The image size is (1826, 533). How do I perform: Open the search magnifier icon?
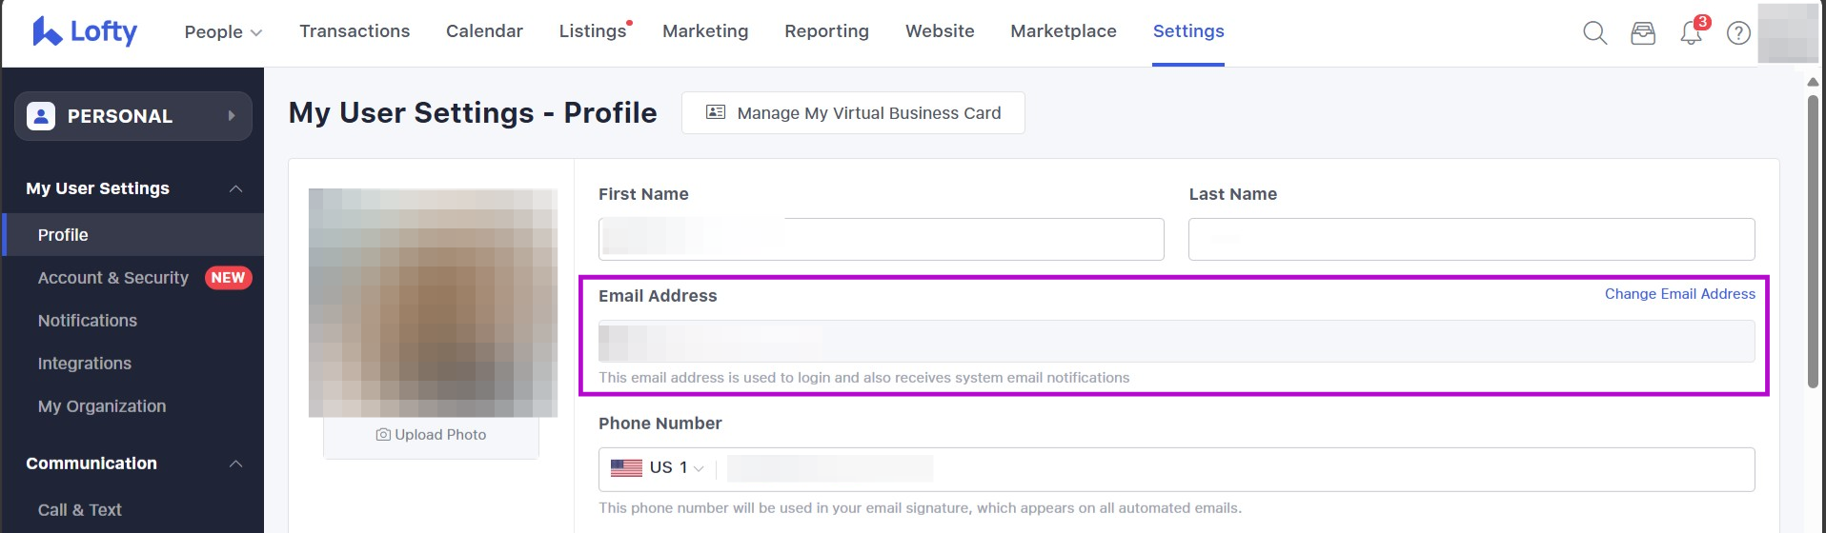tap(1594, 33)
